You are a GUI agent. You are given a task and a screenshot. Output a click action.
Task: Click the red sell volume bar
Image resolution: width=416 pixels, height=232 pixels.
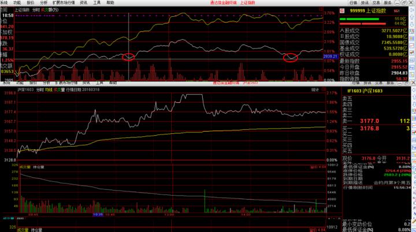[363, 24]
